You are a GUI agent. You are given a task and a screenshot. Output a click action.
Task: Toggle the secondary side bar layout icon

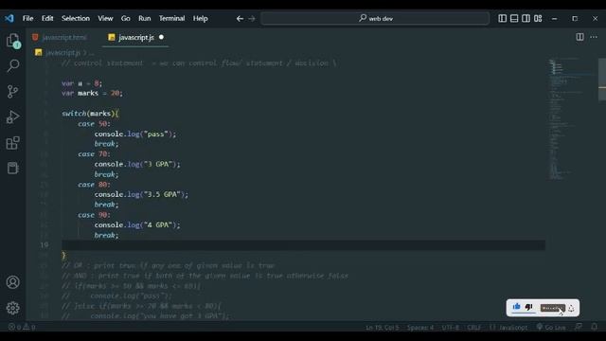tap(526, 18)
